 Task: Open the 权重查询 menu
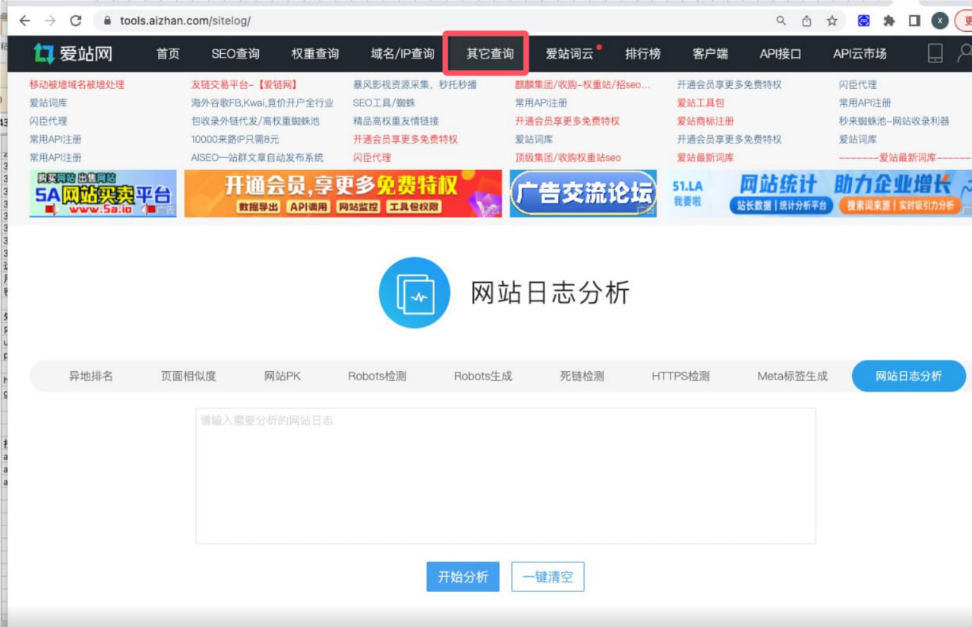[x=315, y=54]
